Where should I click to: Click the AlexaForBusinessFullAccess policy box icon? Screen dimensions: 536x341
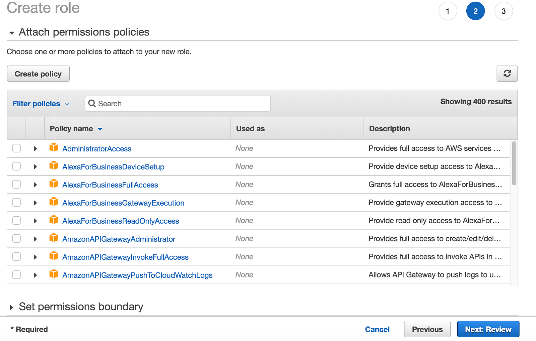coord(54,184)
